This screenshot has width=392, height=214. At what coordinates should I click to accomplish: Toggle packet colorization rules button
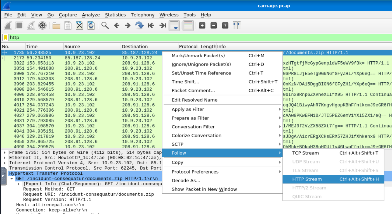188,26
